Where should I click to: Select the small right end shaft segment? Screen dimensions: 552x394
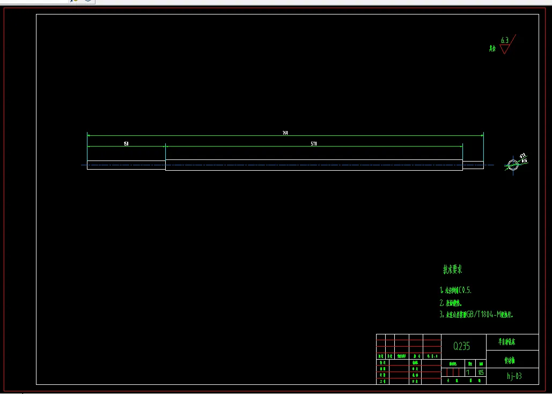click(x=473, y=165)
